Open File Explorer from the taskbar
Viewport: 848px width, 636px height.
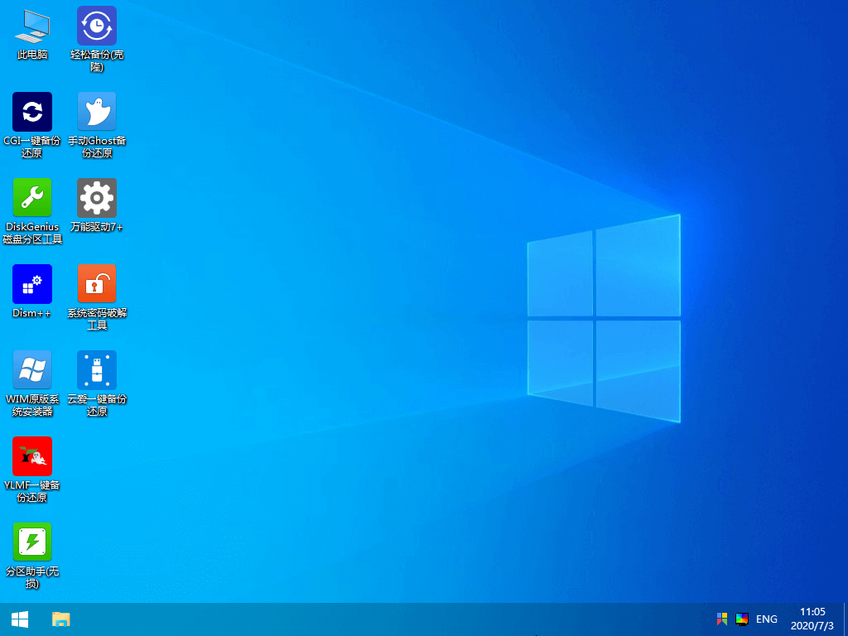pos(60,619)
